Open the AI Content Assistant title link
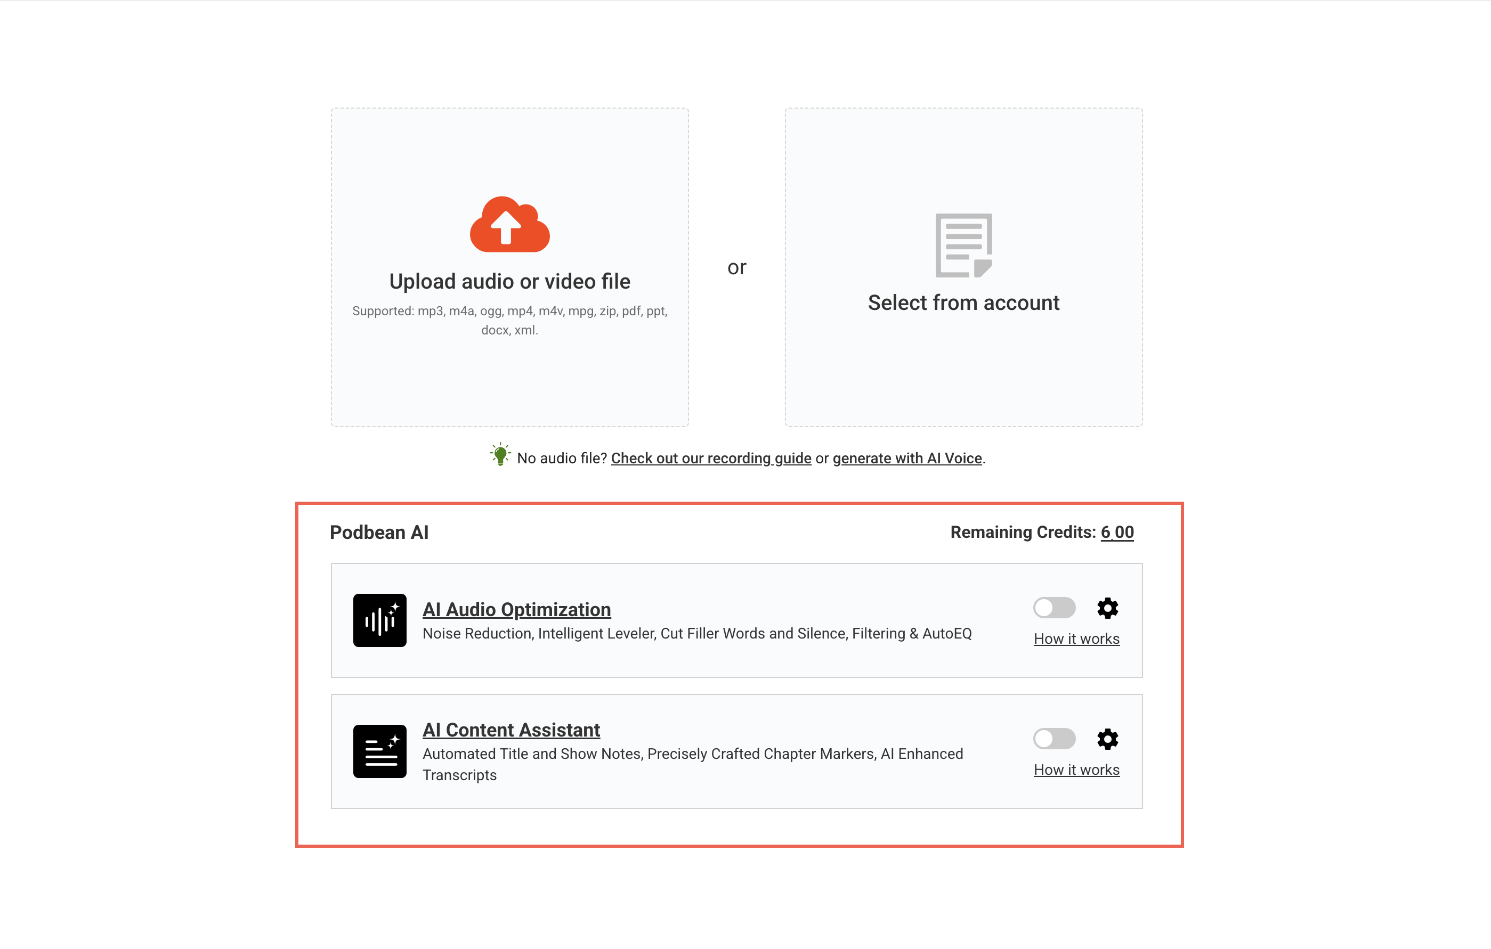The image size is (1491, 949). coord(511,730)
